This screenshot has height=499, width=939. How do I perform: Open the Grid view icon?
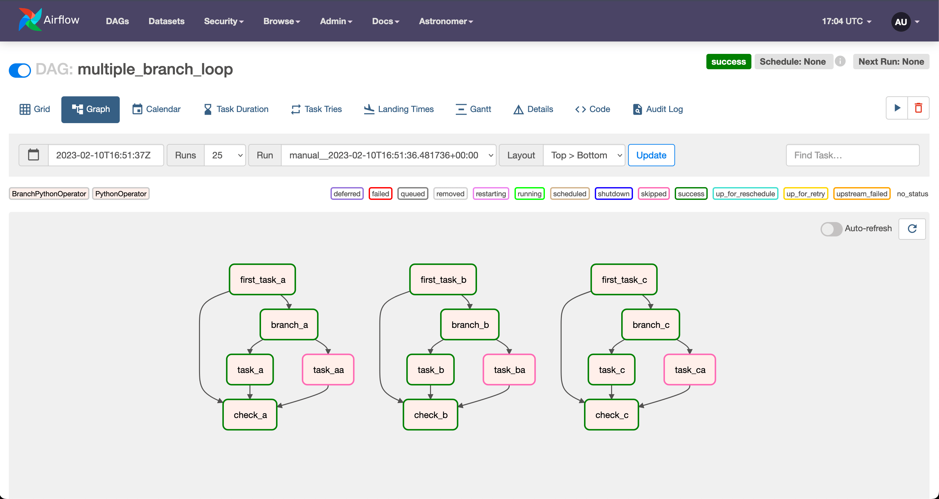tap(25, 109)
